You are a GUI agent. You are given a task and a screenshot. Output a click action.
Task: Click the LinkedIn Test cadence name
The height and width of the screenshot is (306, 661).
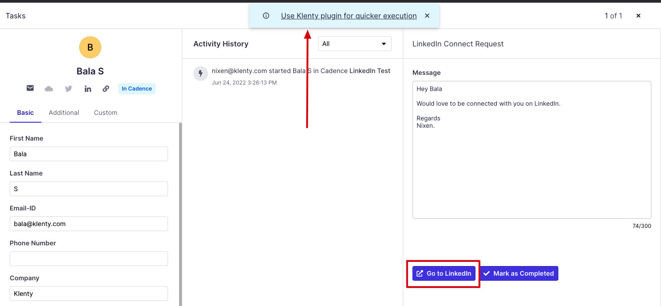click(x=370, y=71)
